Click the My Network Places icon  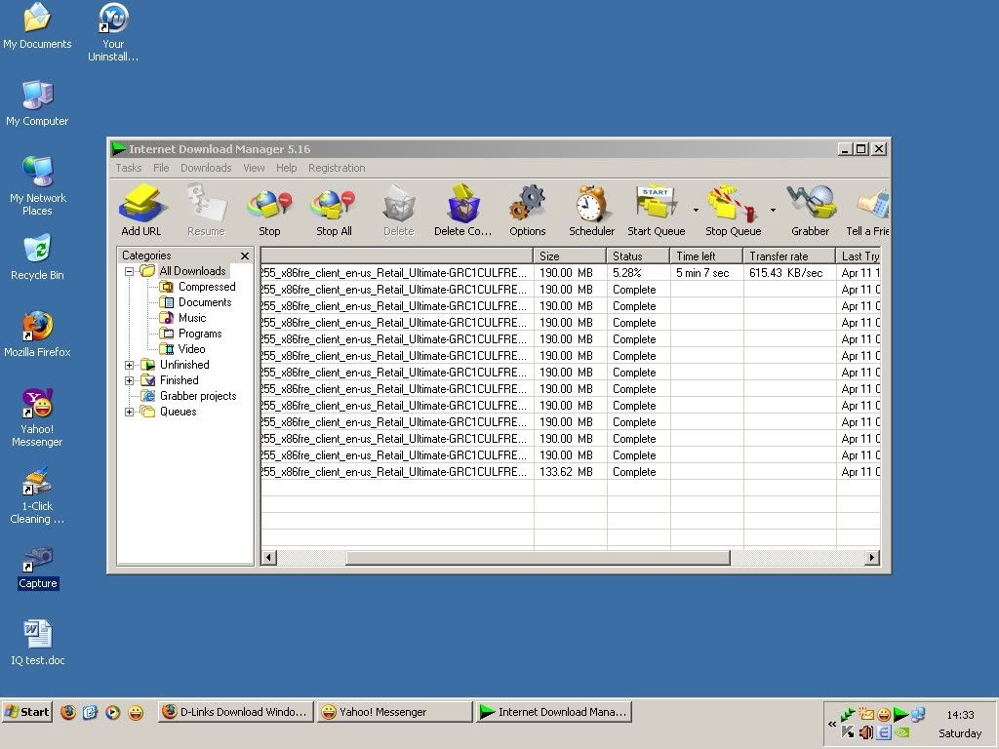pos(37,186)
